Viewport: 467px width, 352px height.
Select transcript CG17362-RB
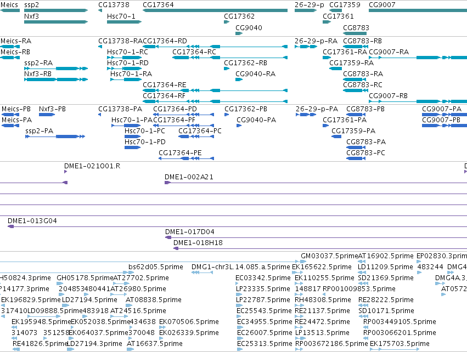pos(246,63)
